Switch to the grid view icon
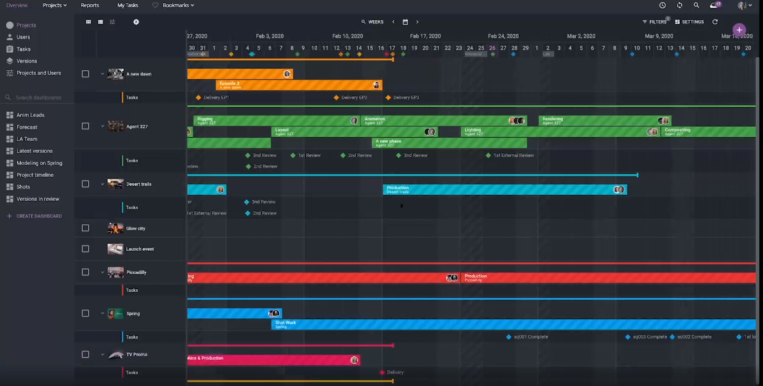The width and height of the screenshot is (763, 386). point(89,22)
